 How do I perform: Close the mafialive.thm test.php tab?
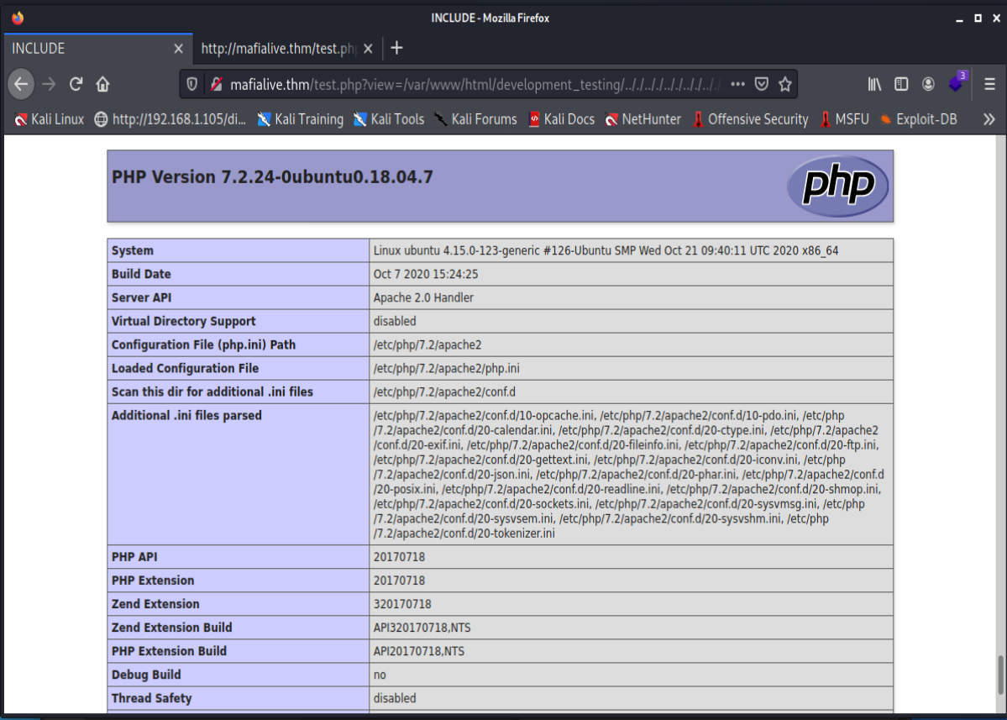click(x=369, y=49)
